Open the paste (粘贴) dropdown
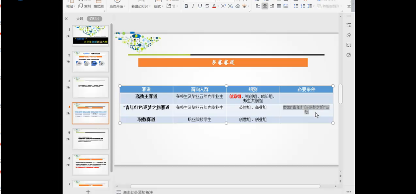Image resolution: width=416 pixels, height=194 pixels. click(71, 6)
